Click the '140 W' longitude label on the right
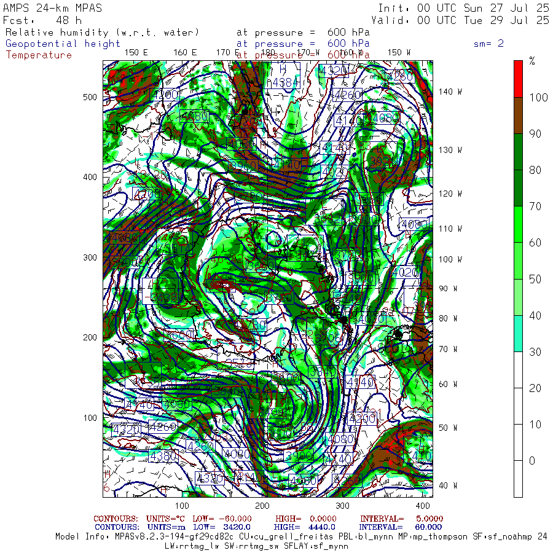The image size is (553, 553). pos(450,92)
